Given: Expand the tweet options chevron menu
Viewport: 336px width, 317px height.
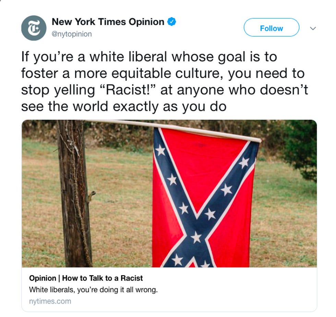Looking at the screenshot, I should pos(313,28).
